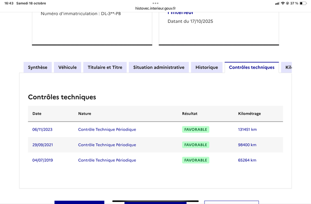The height and width of the screenshot is (204, 311).
Task: Go to the Historique tab
Action: pyautogui.click(x=206, y=67)
